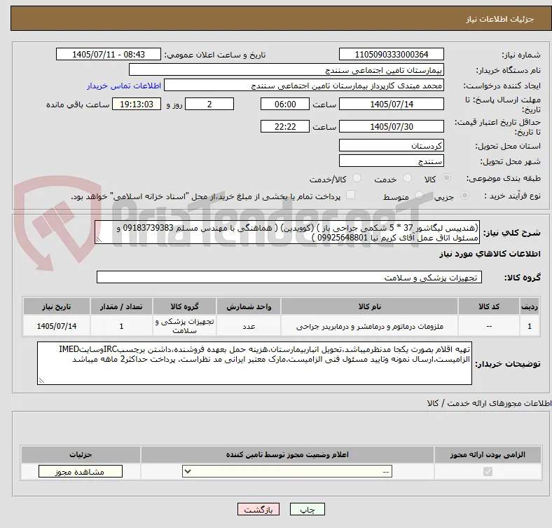Click the remaining time 19:13:03 field
This screenshot has height=528, width=552.
pyautogui.click(x=137, y=104)
